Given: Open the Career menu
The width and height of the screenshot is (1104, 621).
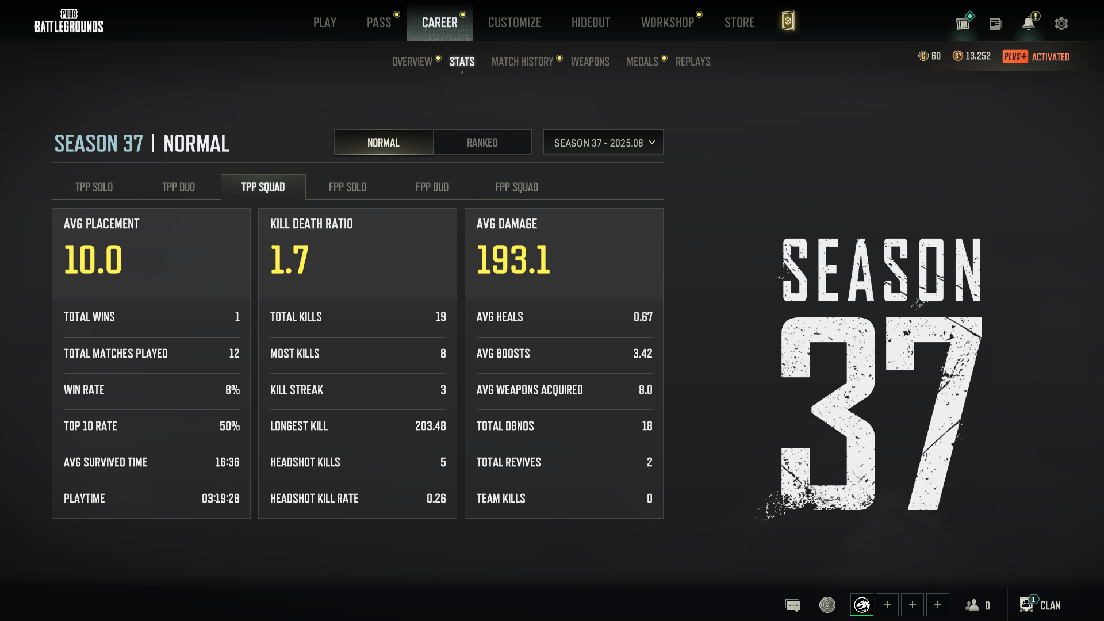Looking at the screenshot, I should tap(440, 22).
